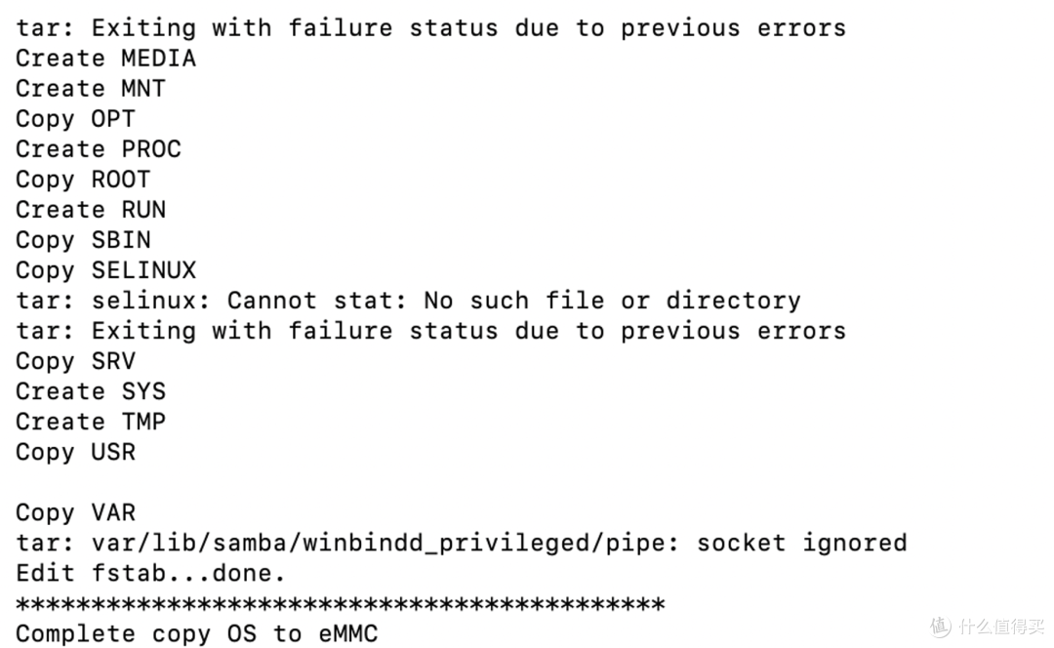The image size is (1054, 648).
Task: Click the 'Copy OPT' output line
Action: click(75, 119)
